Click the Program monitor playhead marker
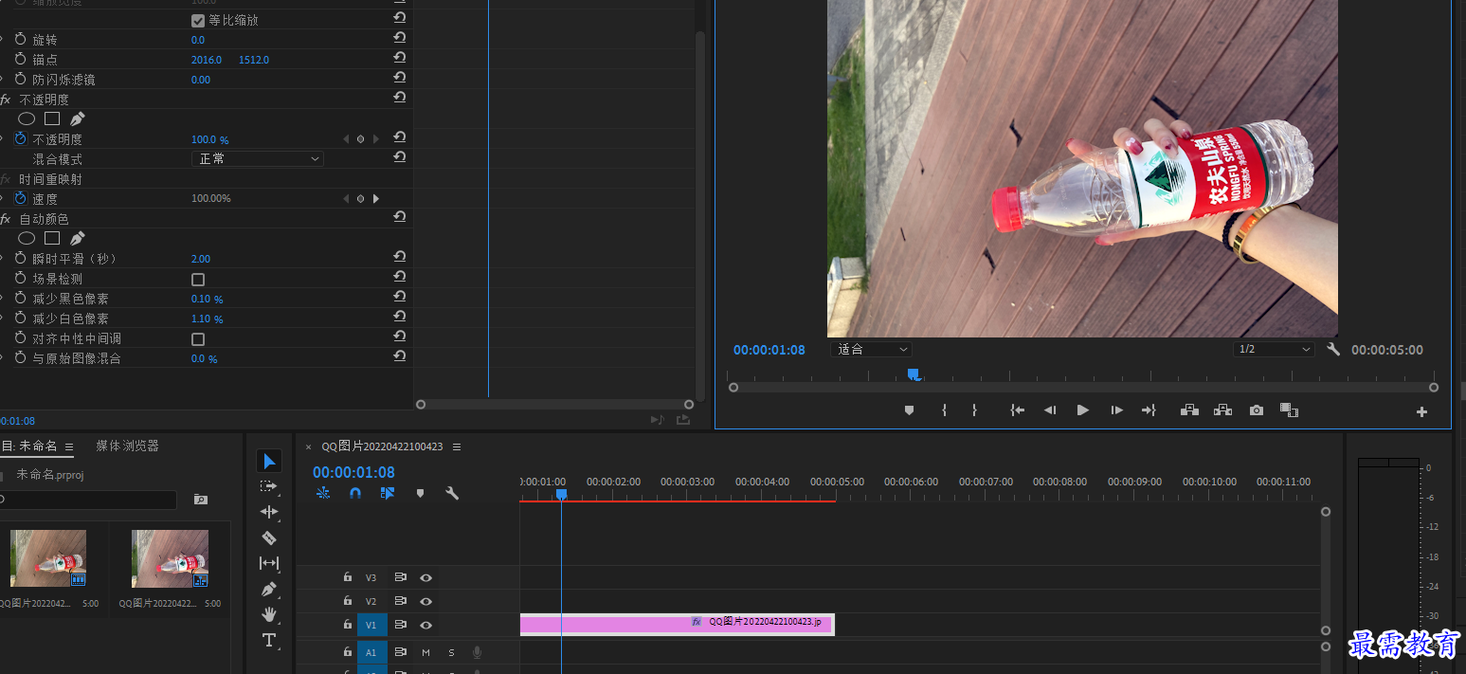 click(914, 374)
